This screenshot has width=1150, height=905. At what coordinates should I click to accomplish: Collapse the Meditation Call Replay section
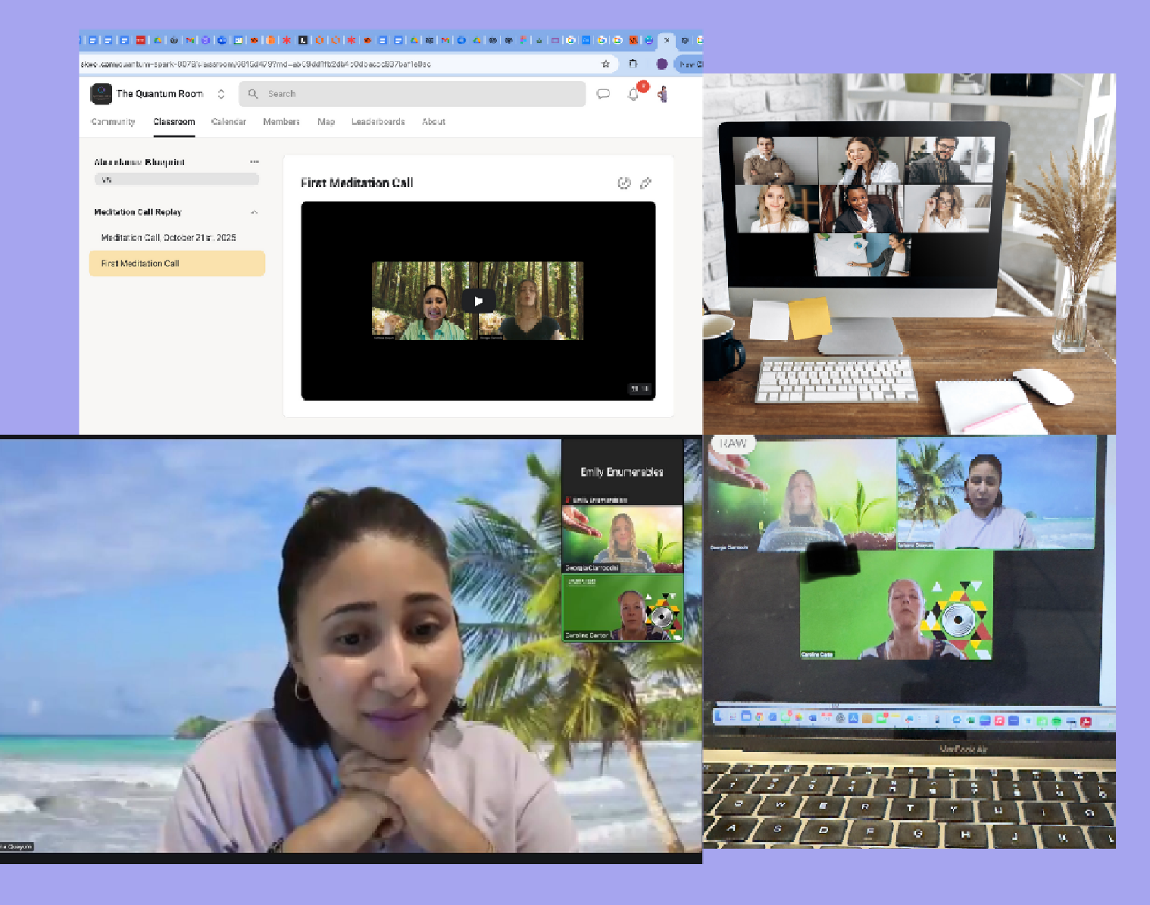tap(255, 213)
